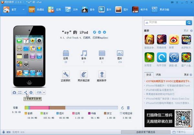Screen dimensions: 194x135
Task: Click the blue search magnifier button
Action: click(x=189, y=23)
